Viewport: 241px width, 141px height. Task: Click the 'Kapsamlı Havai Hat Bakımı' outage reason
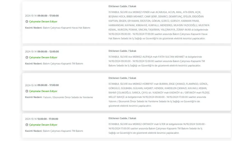pyautogui.click(x=66, y=28)
